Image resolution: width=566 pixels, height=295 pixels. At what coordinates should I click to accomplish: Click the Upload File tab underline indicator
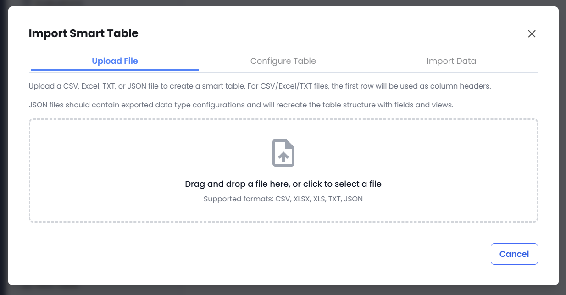[114, 70]
